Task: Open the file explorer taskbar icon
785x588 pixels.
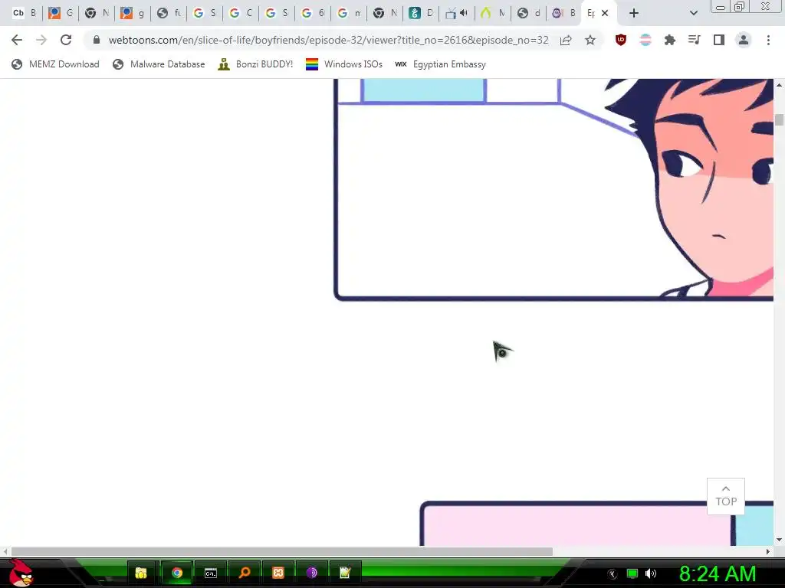Action: [141, 573]
